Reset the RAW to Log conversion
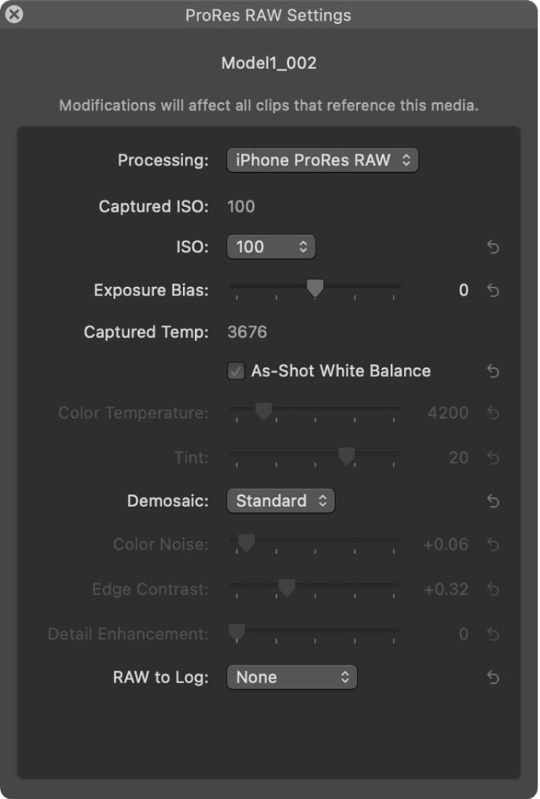The height and width of the screenshot is (799, 540). point(492,678)
